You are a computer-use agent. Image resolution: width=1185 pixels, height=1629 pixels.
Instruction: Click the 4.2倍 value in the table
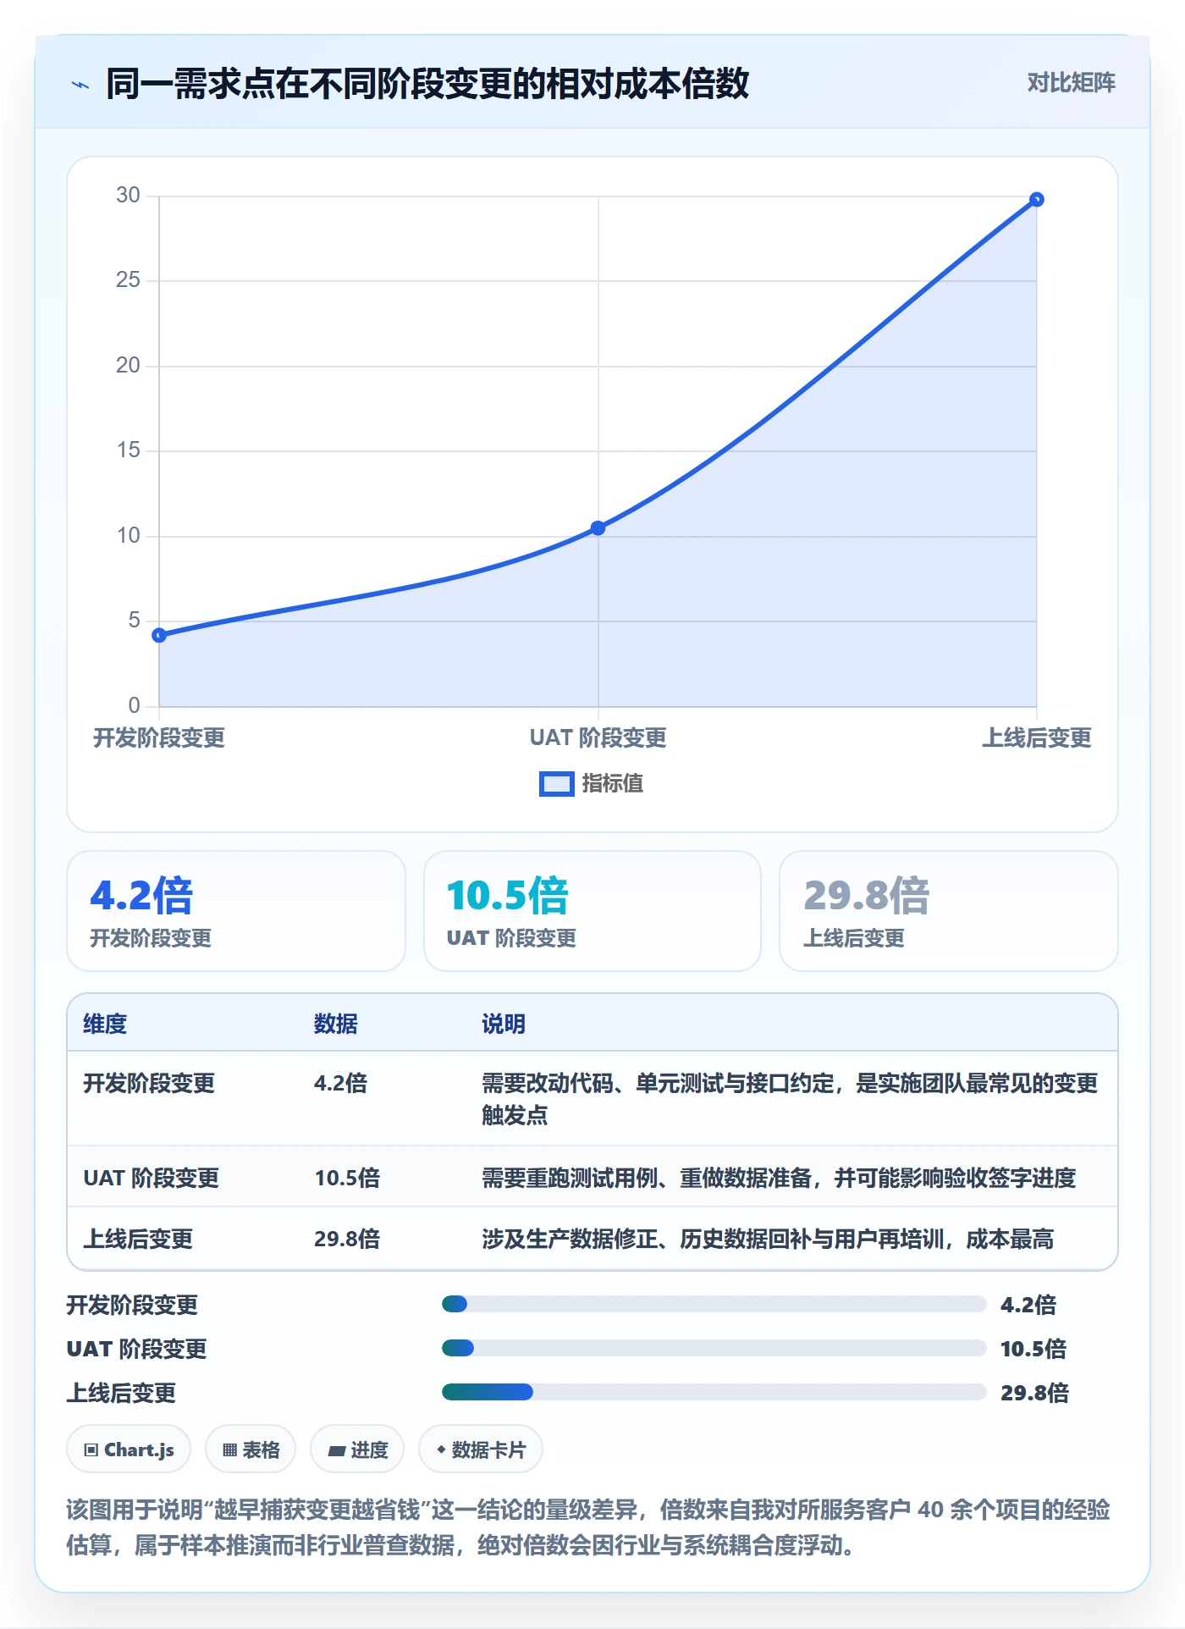[x=341, y=1083]
